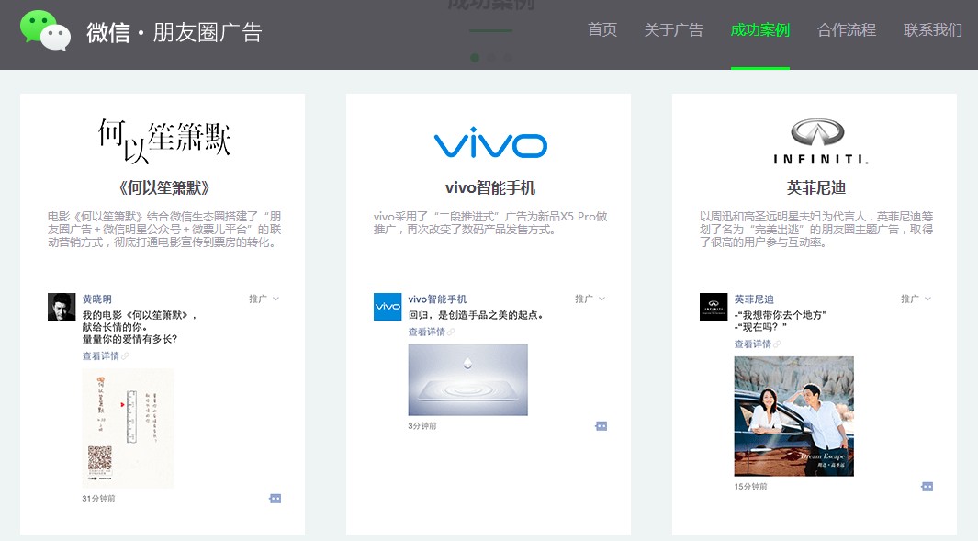Open 合作流程 navigation item
Image resolution: width=978 pixels, height=541 pixels.
(x=847, y=30)
